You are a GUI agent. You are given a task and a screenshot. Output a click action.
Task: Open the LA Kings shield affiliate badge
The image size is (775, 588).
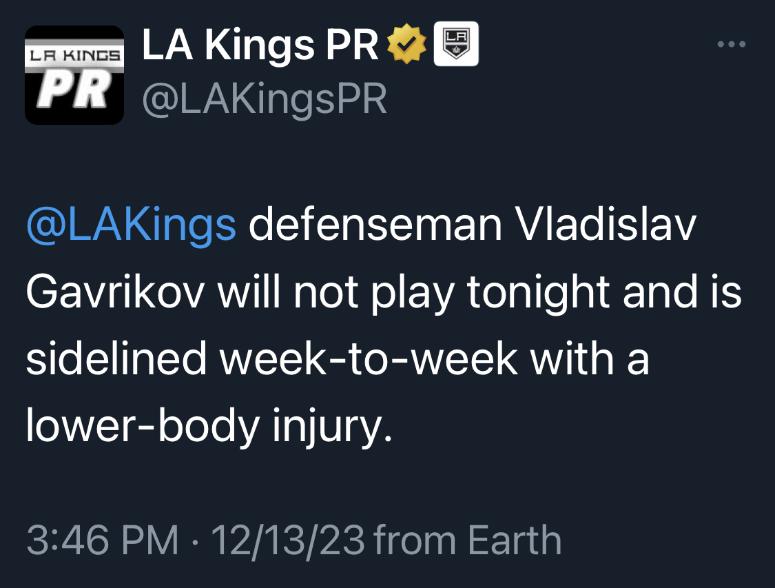point(456,43)
